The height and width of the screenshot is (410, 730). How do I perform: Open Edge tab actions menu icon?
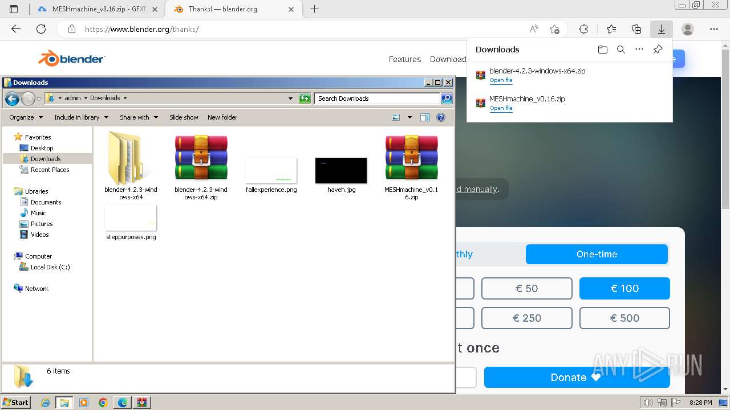coord(14,9)
